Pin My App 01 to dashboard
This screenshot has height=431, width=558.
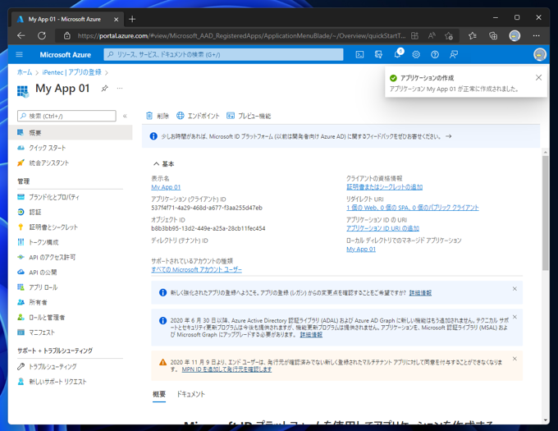pos(104,89)
